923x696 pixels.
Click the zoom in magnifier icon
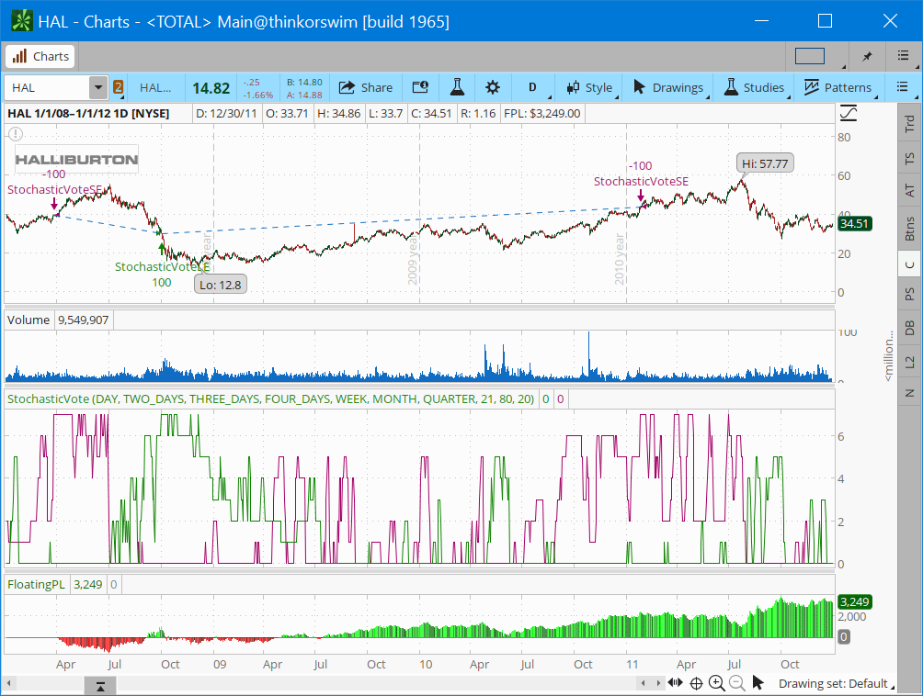coord(717,683)
